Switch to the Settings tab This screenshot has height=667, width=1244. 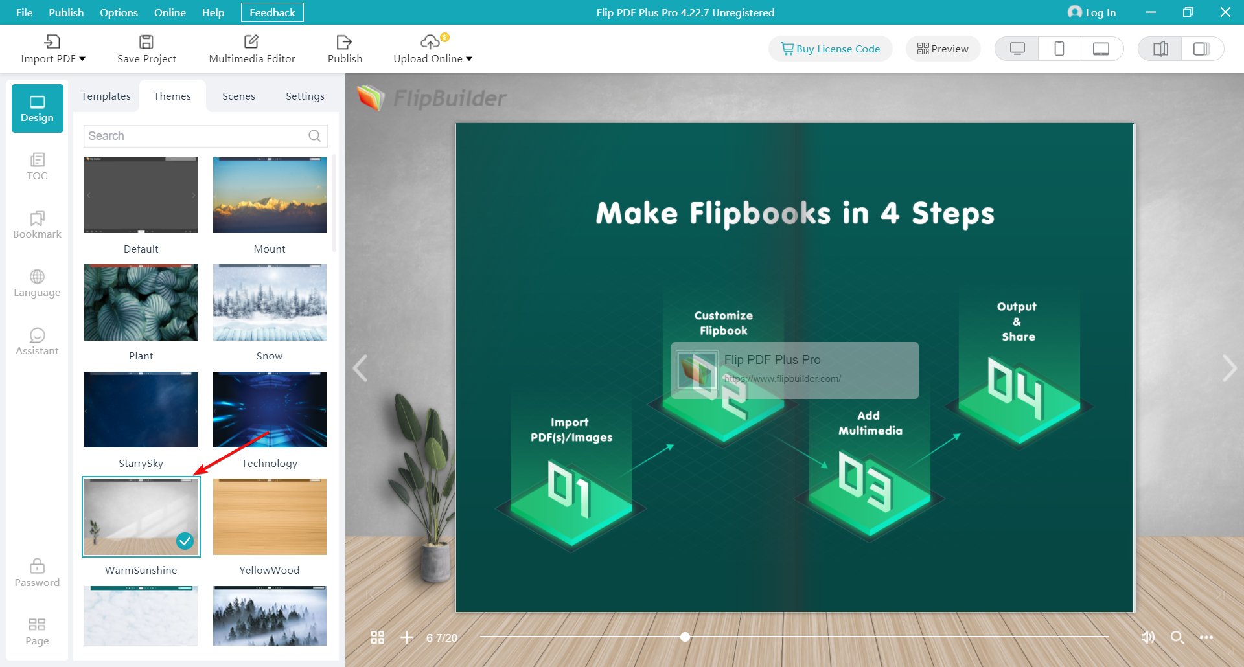tap(305, 96)
